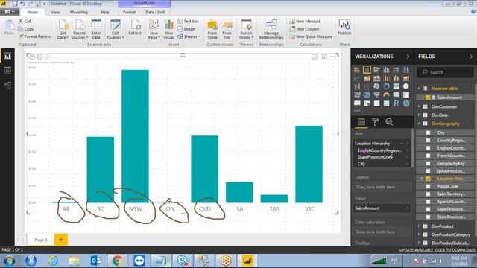Viewport: 477px width, 268px height.
Task: Check the GeographyKey field checkbox
Action: [x=428, y=164]
